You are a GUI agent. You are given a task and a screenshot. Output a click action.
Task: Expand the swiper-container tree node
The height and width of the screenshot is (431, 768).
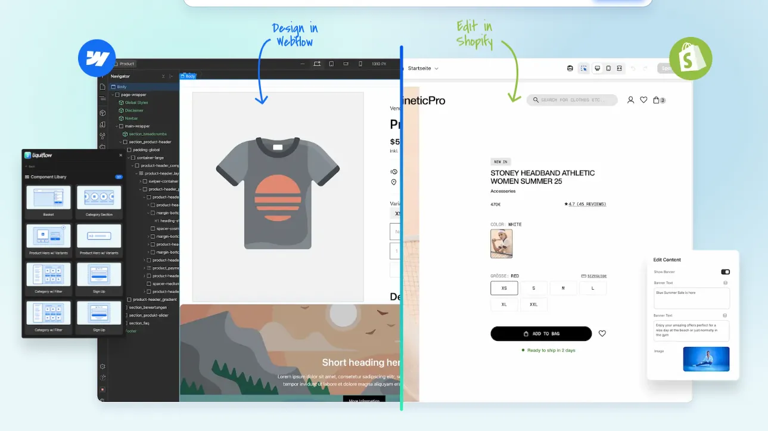141,181
